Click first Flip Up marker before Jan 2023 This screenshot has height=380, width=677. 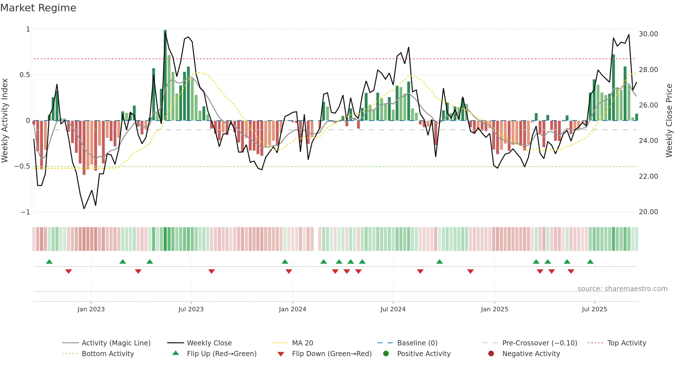[49, 261]
